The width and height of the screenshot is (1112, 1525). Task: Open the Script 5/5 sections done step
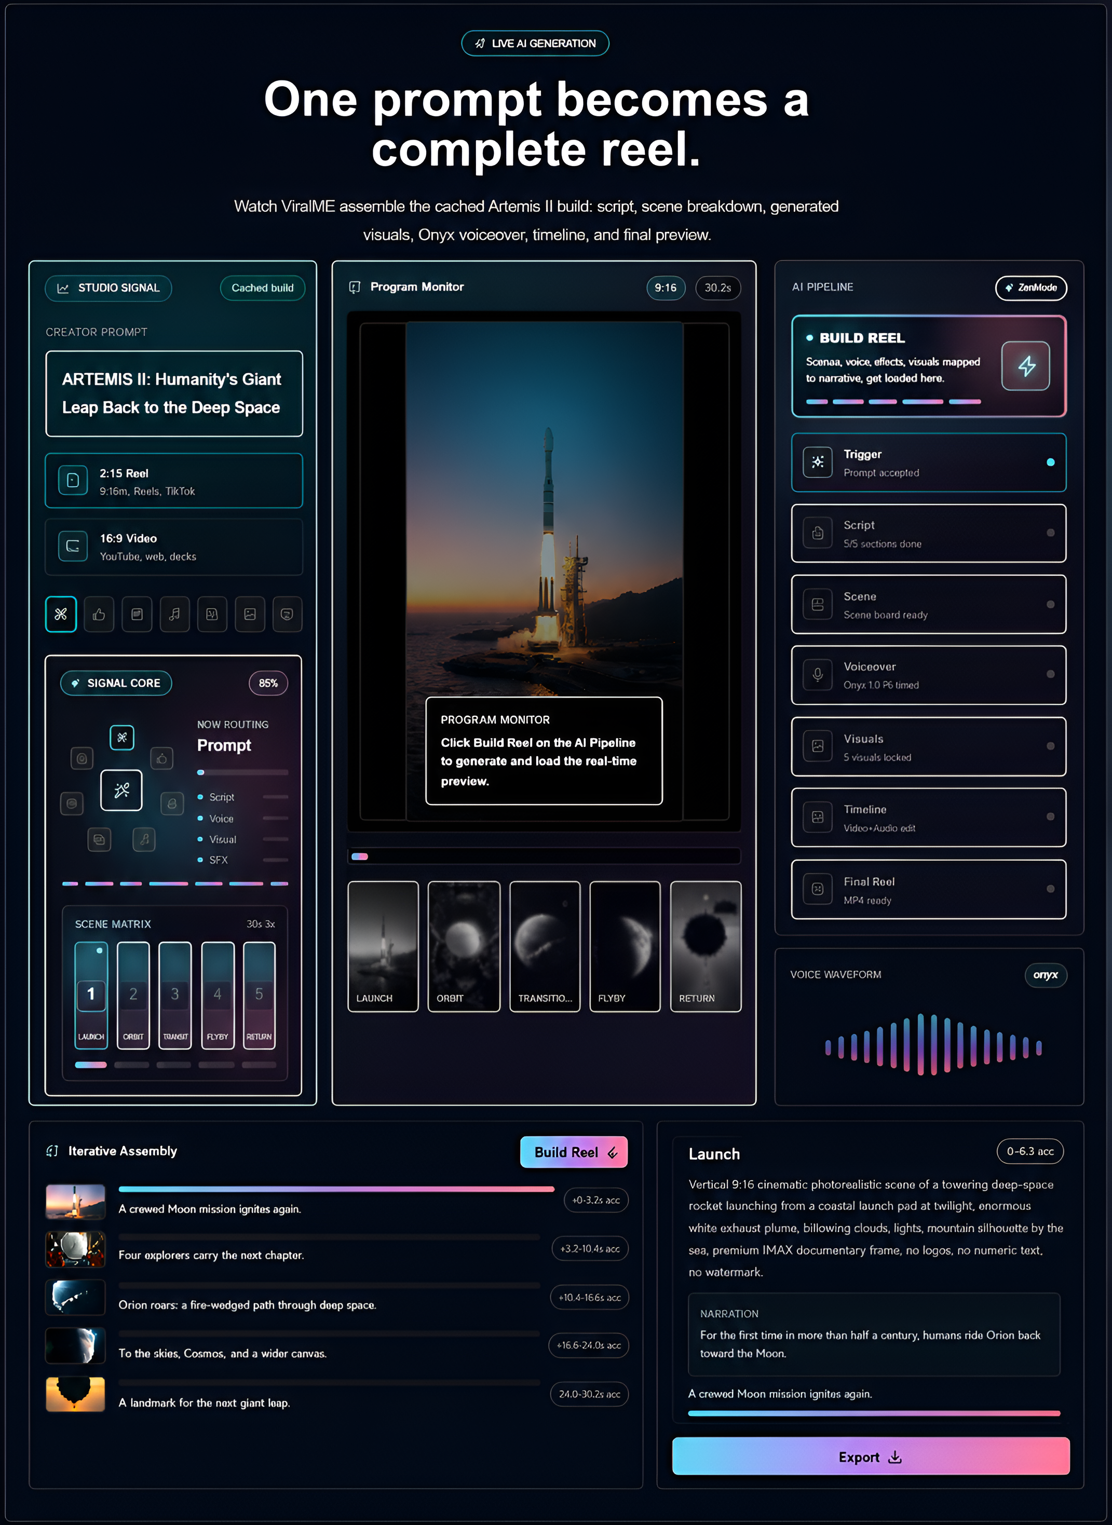click(x=928, y=533)
